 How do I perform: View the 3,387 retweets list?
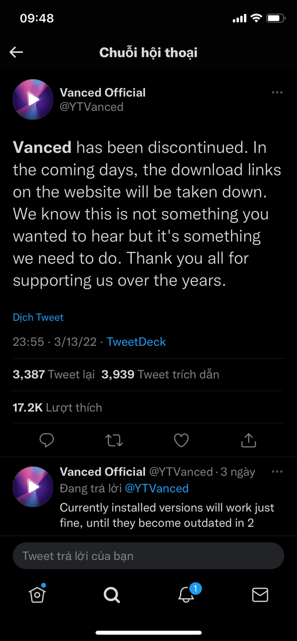click(x=54, y=375)
